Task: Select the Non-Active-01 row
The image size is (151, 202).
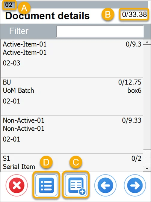Action: (72, 134)
